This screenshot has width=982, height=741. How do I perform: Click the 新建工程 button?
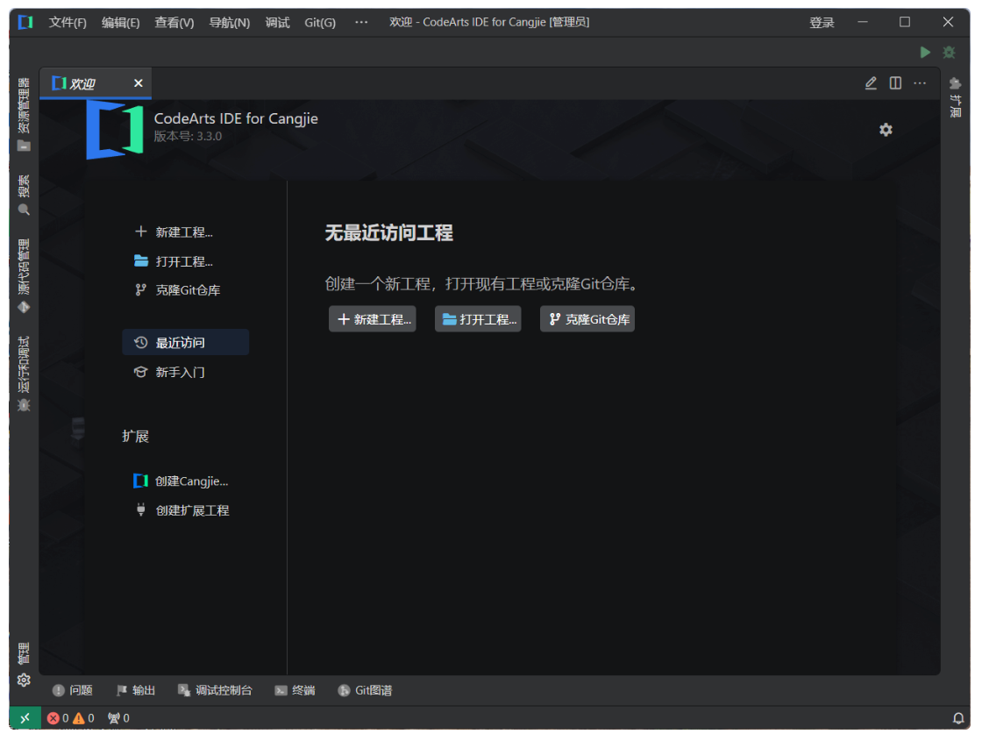[372, 318]
